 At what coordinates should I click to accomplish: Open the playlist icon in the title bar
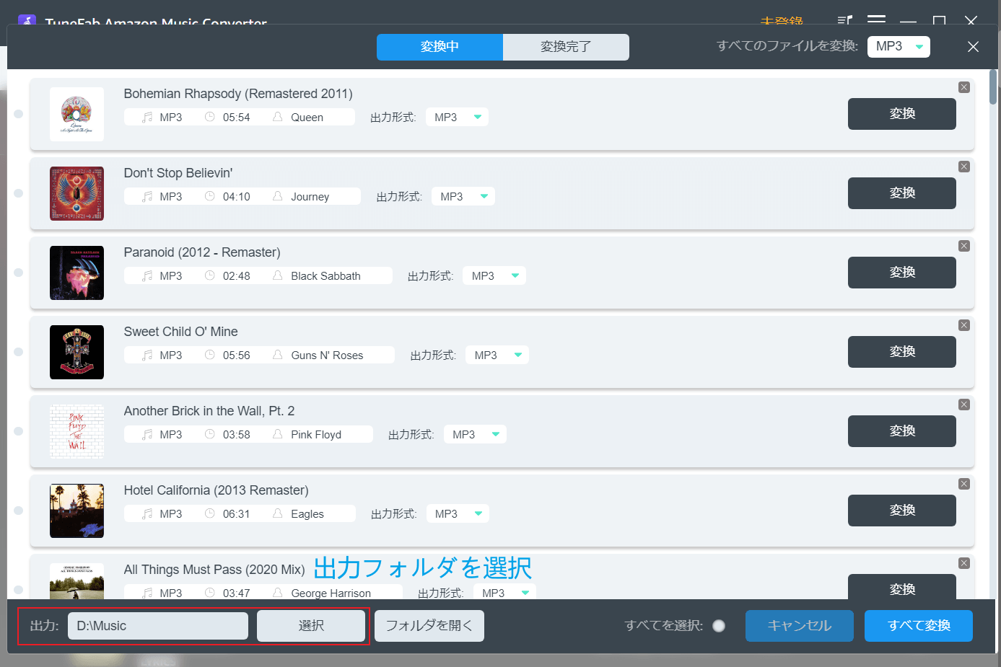coord(844,21)
